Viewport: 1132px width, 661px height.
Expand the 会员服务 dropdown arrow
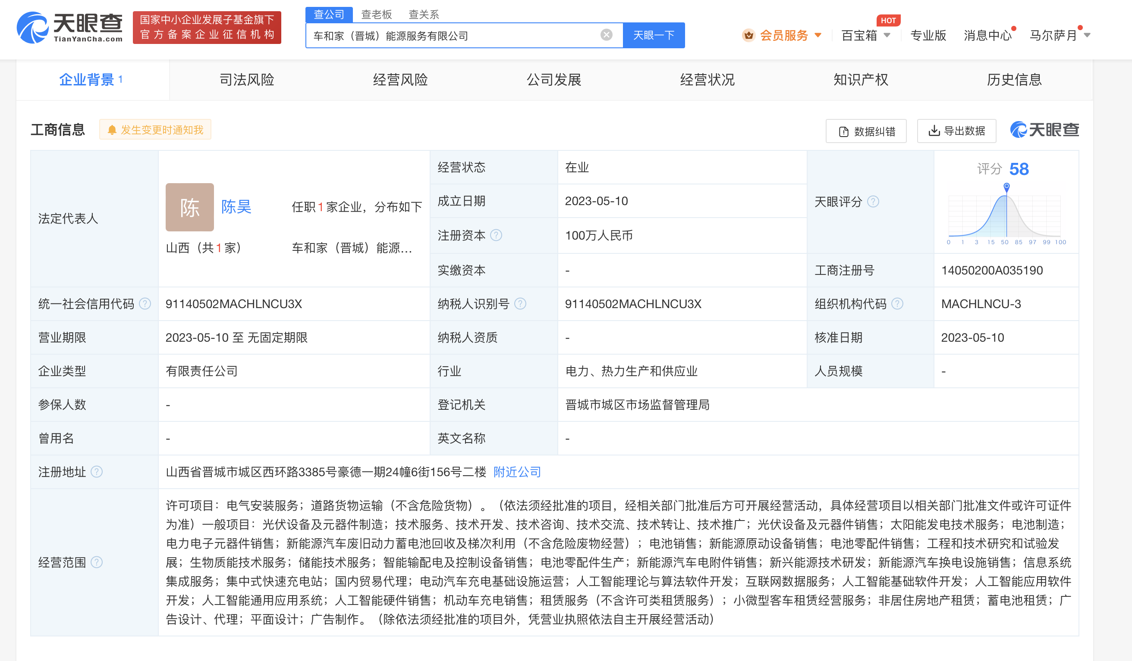point(818,35)
